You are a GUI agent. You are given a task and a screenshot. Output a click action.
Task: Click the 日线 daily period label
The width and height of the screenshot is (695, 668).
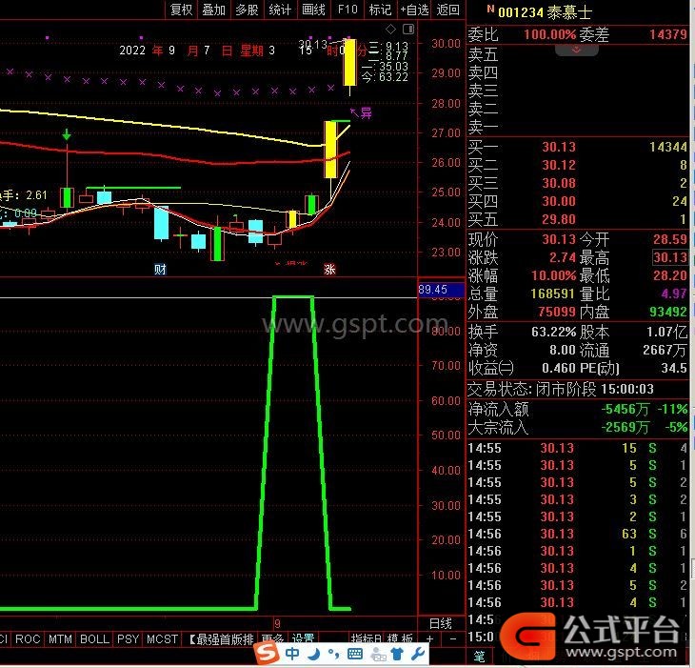[x=440, y=623]
